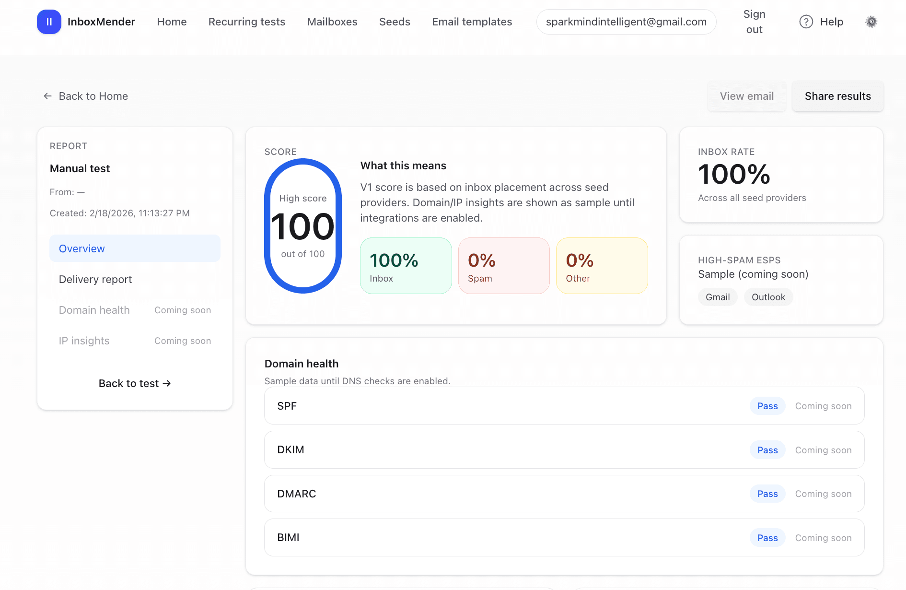The height and width of the screenshot is (590, 906).
Task: Click the arrow icon on Back to test
Action: pos(167,383)
